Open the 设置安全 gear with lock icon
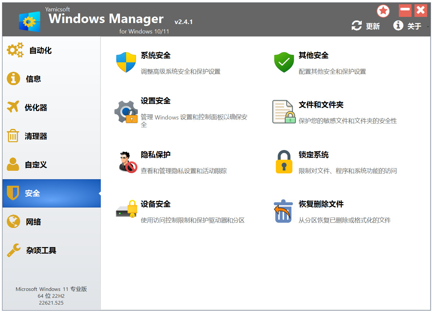The height and width of the screenshot is (313, 432). coord(126,112)
